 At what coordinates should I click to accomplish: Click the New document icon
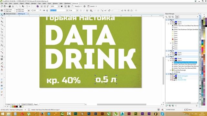[x=2, y=6]
